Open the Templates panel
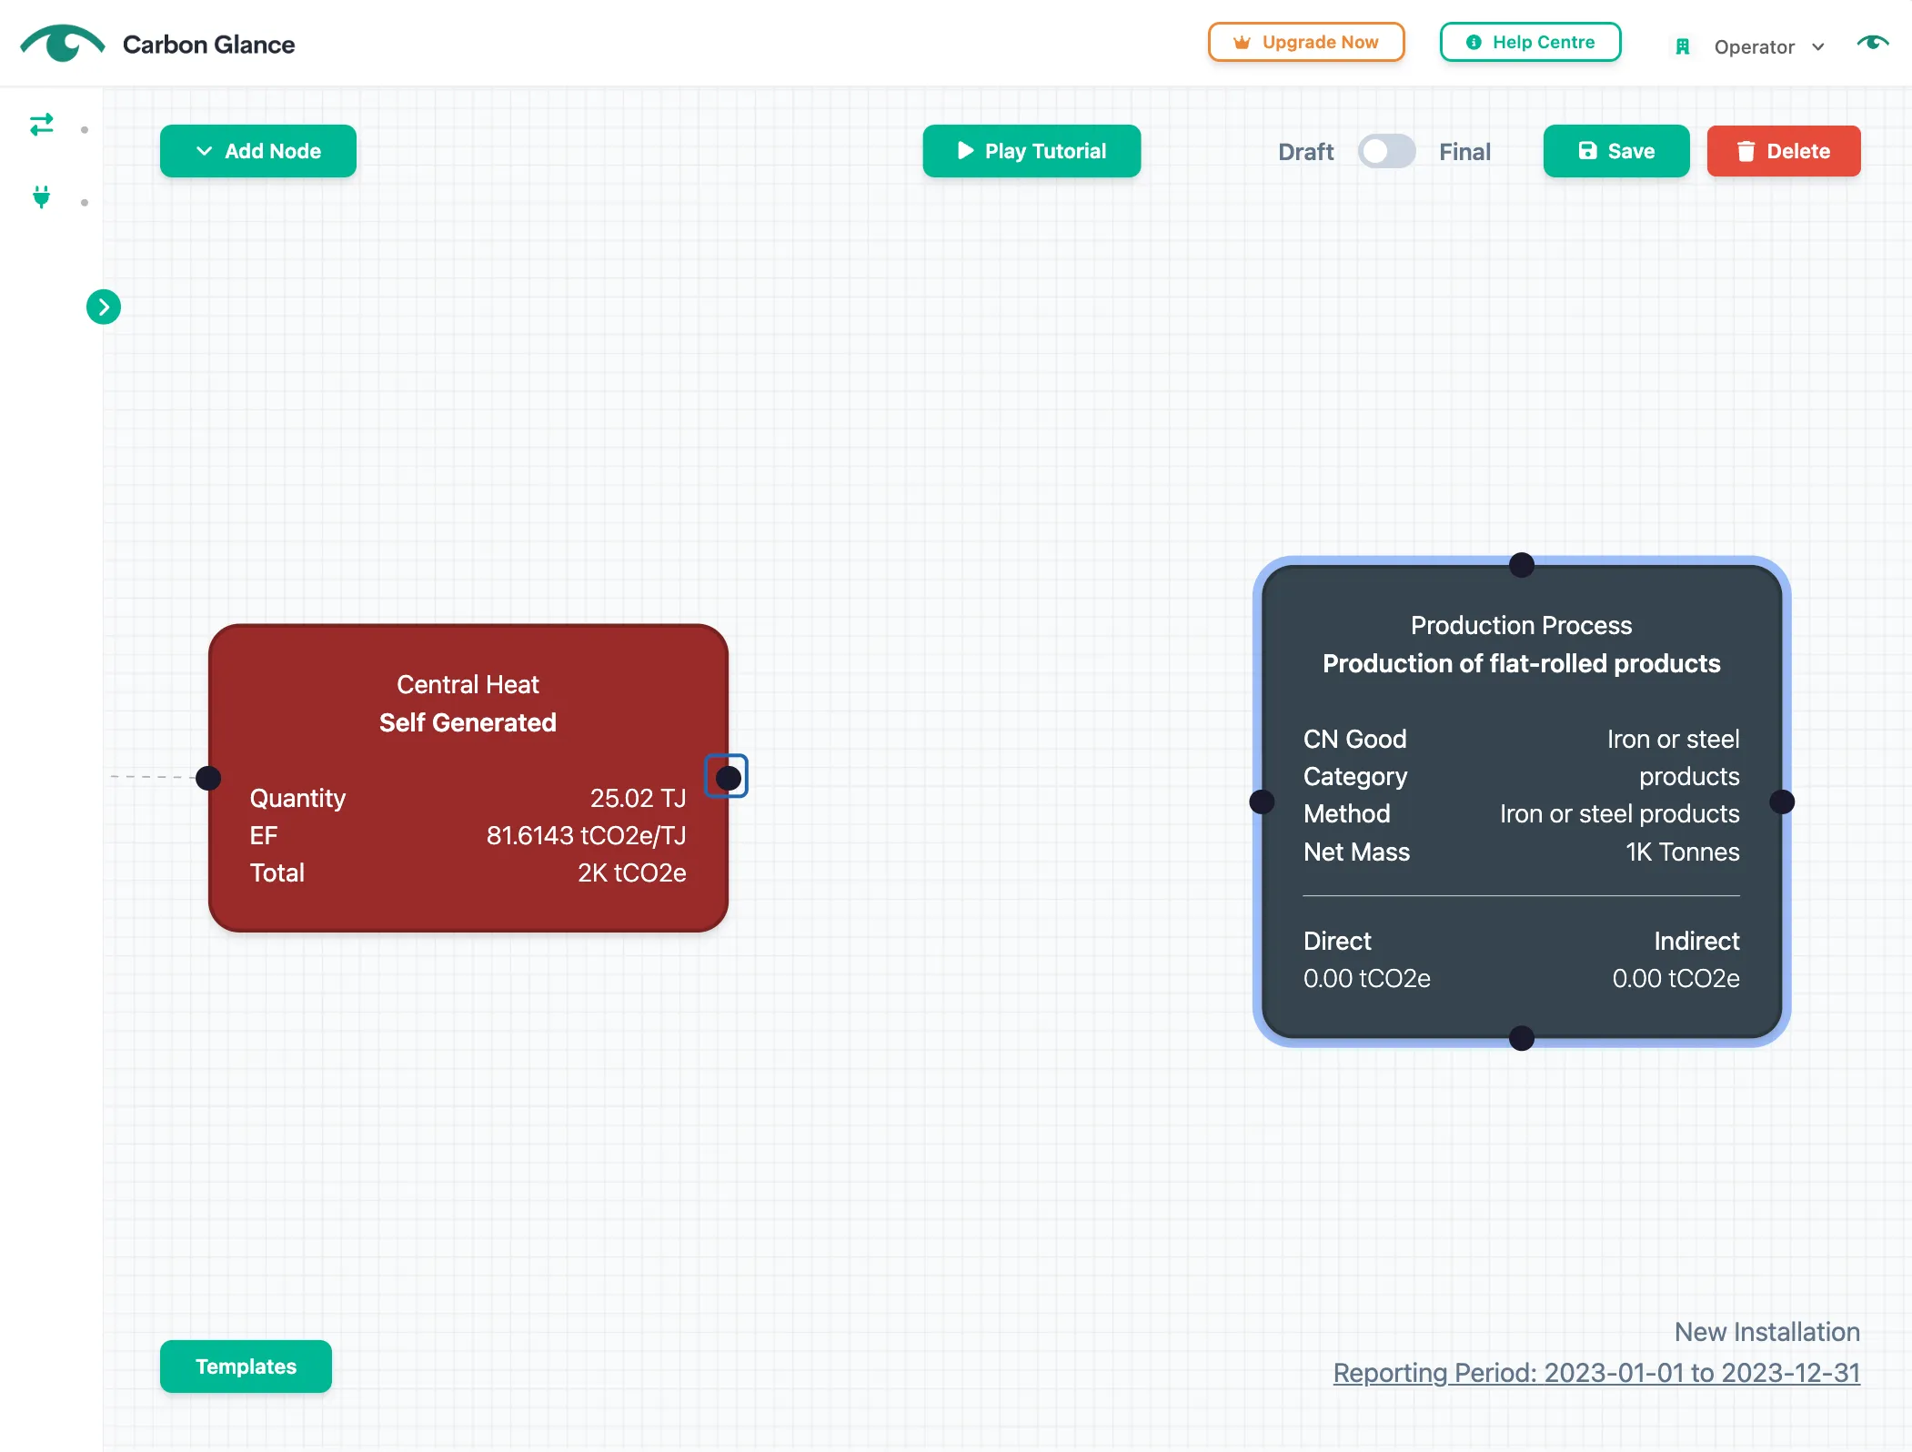This screenshot has height=1452, width=1912. click(x=246, y=1366)
